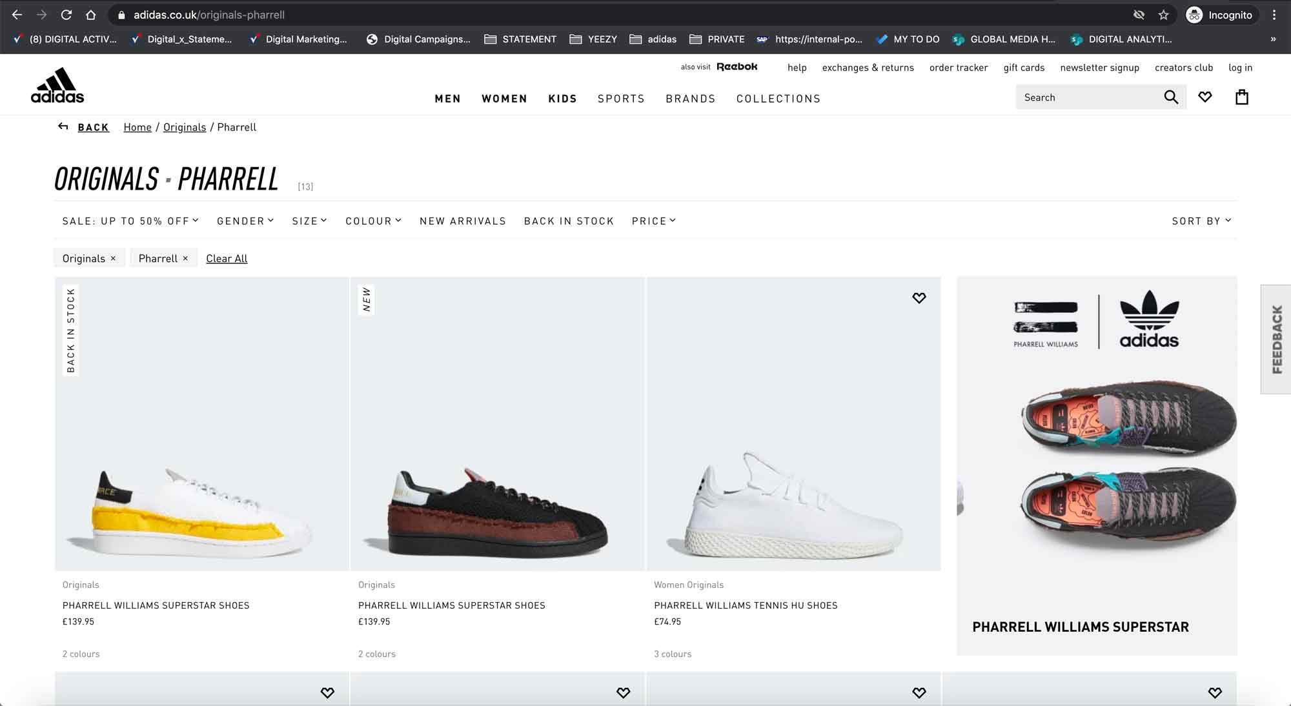Open the yellow Superstar shoe thumbnail
The width and height of the screenshot is (1291, 706).
point(202,424)
